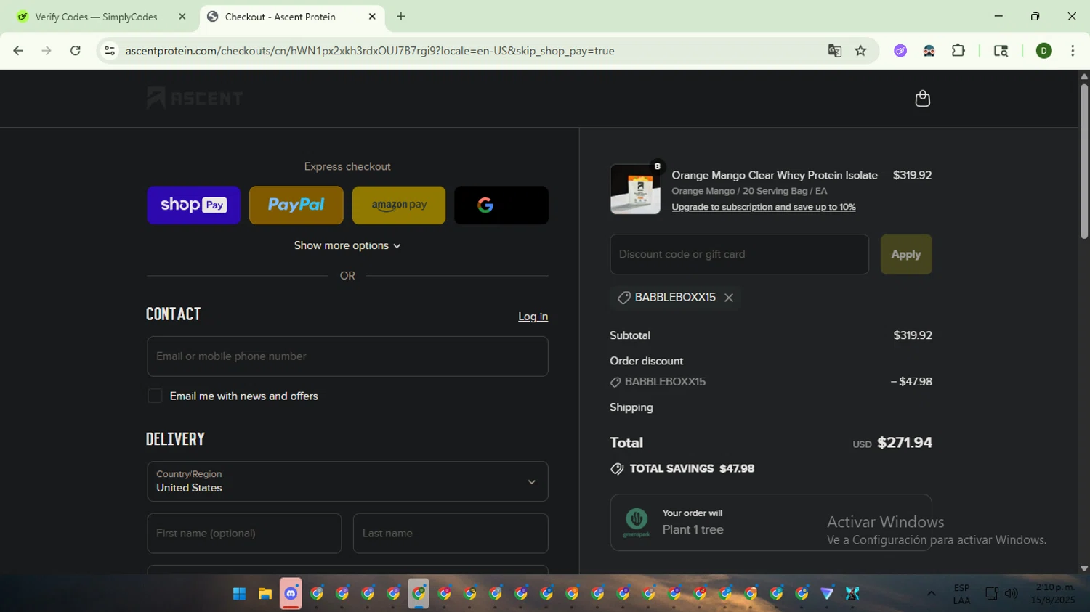This screenshot has height=612, width=1090.
Task: Open the cart bag icon
Action: [x=922, y=98]
